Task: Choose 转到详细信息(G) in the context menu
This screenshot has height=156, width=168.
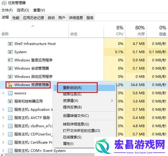Action: point(84,124)
